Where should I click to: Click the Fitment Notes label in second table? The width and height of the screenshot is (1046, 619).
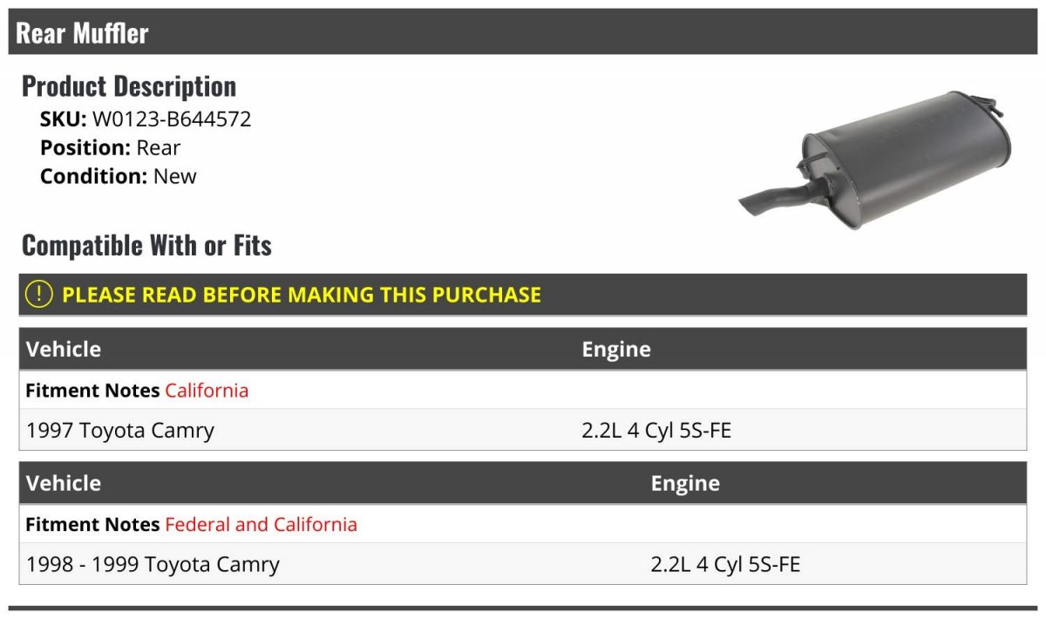pyautogui.click(x=92, y=525)
